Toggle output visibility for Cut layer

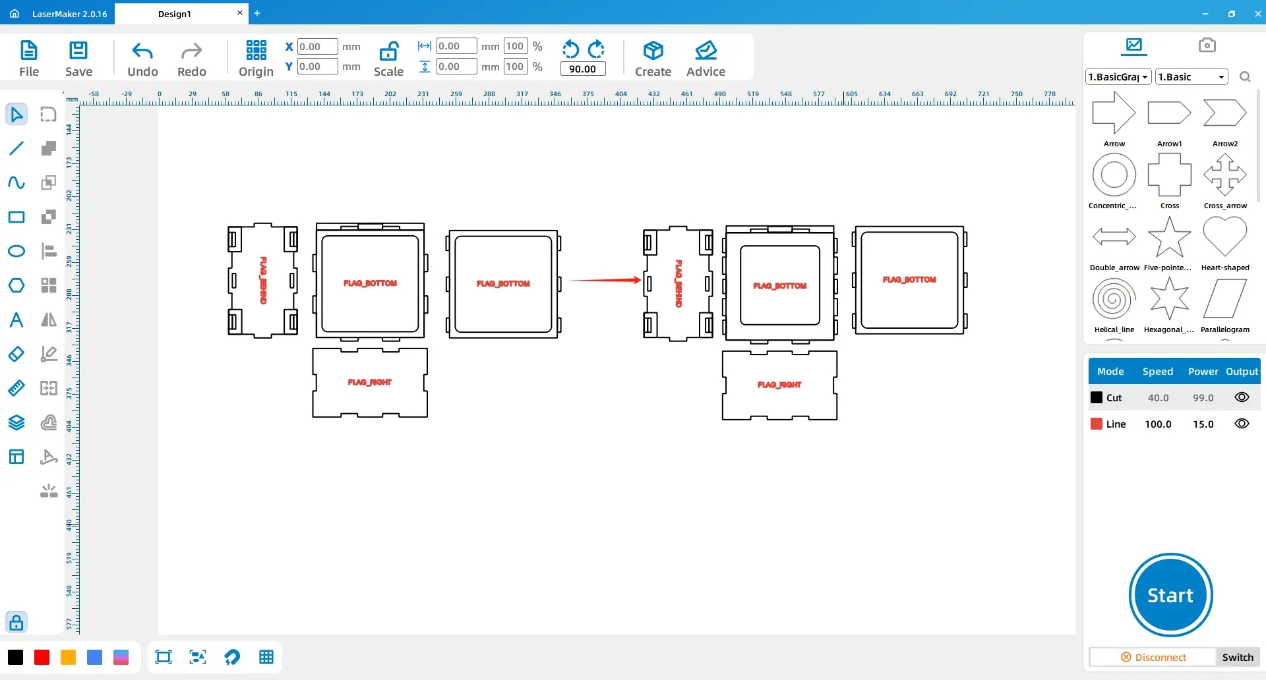pyautogui.click(x=1242, y=397)
